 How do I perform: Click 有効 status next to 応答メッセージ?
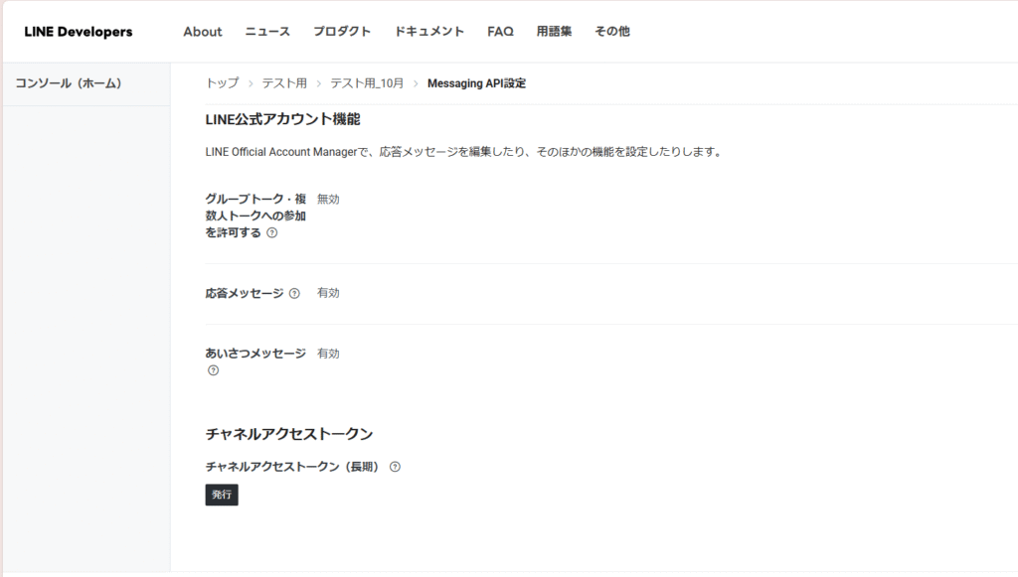328,294
